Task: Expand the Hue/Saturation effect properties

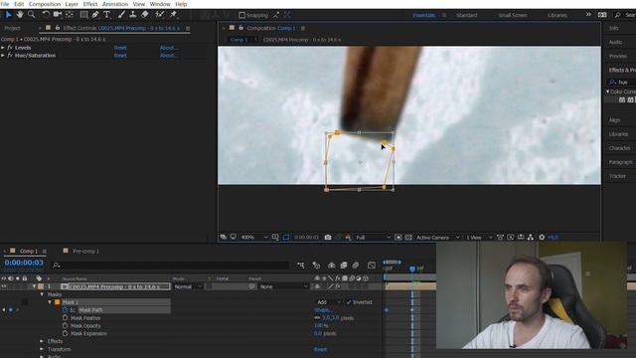Action: [3, 56]
